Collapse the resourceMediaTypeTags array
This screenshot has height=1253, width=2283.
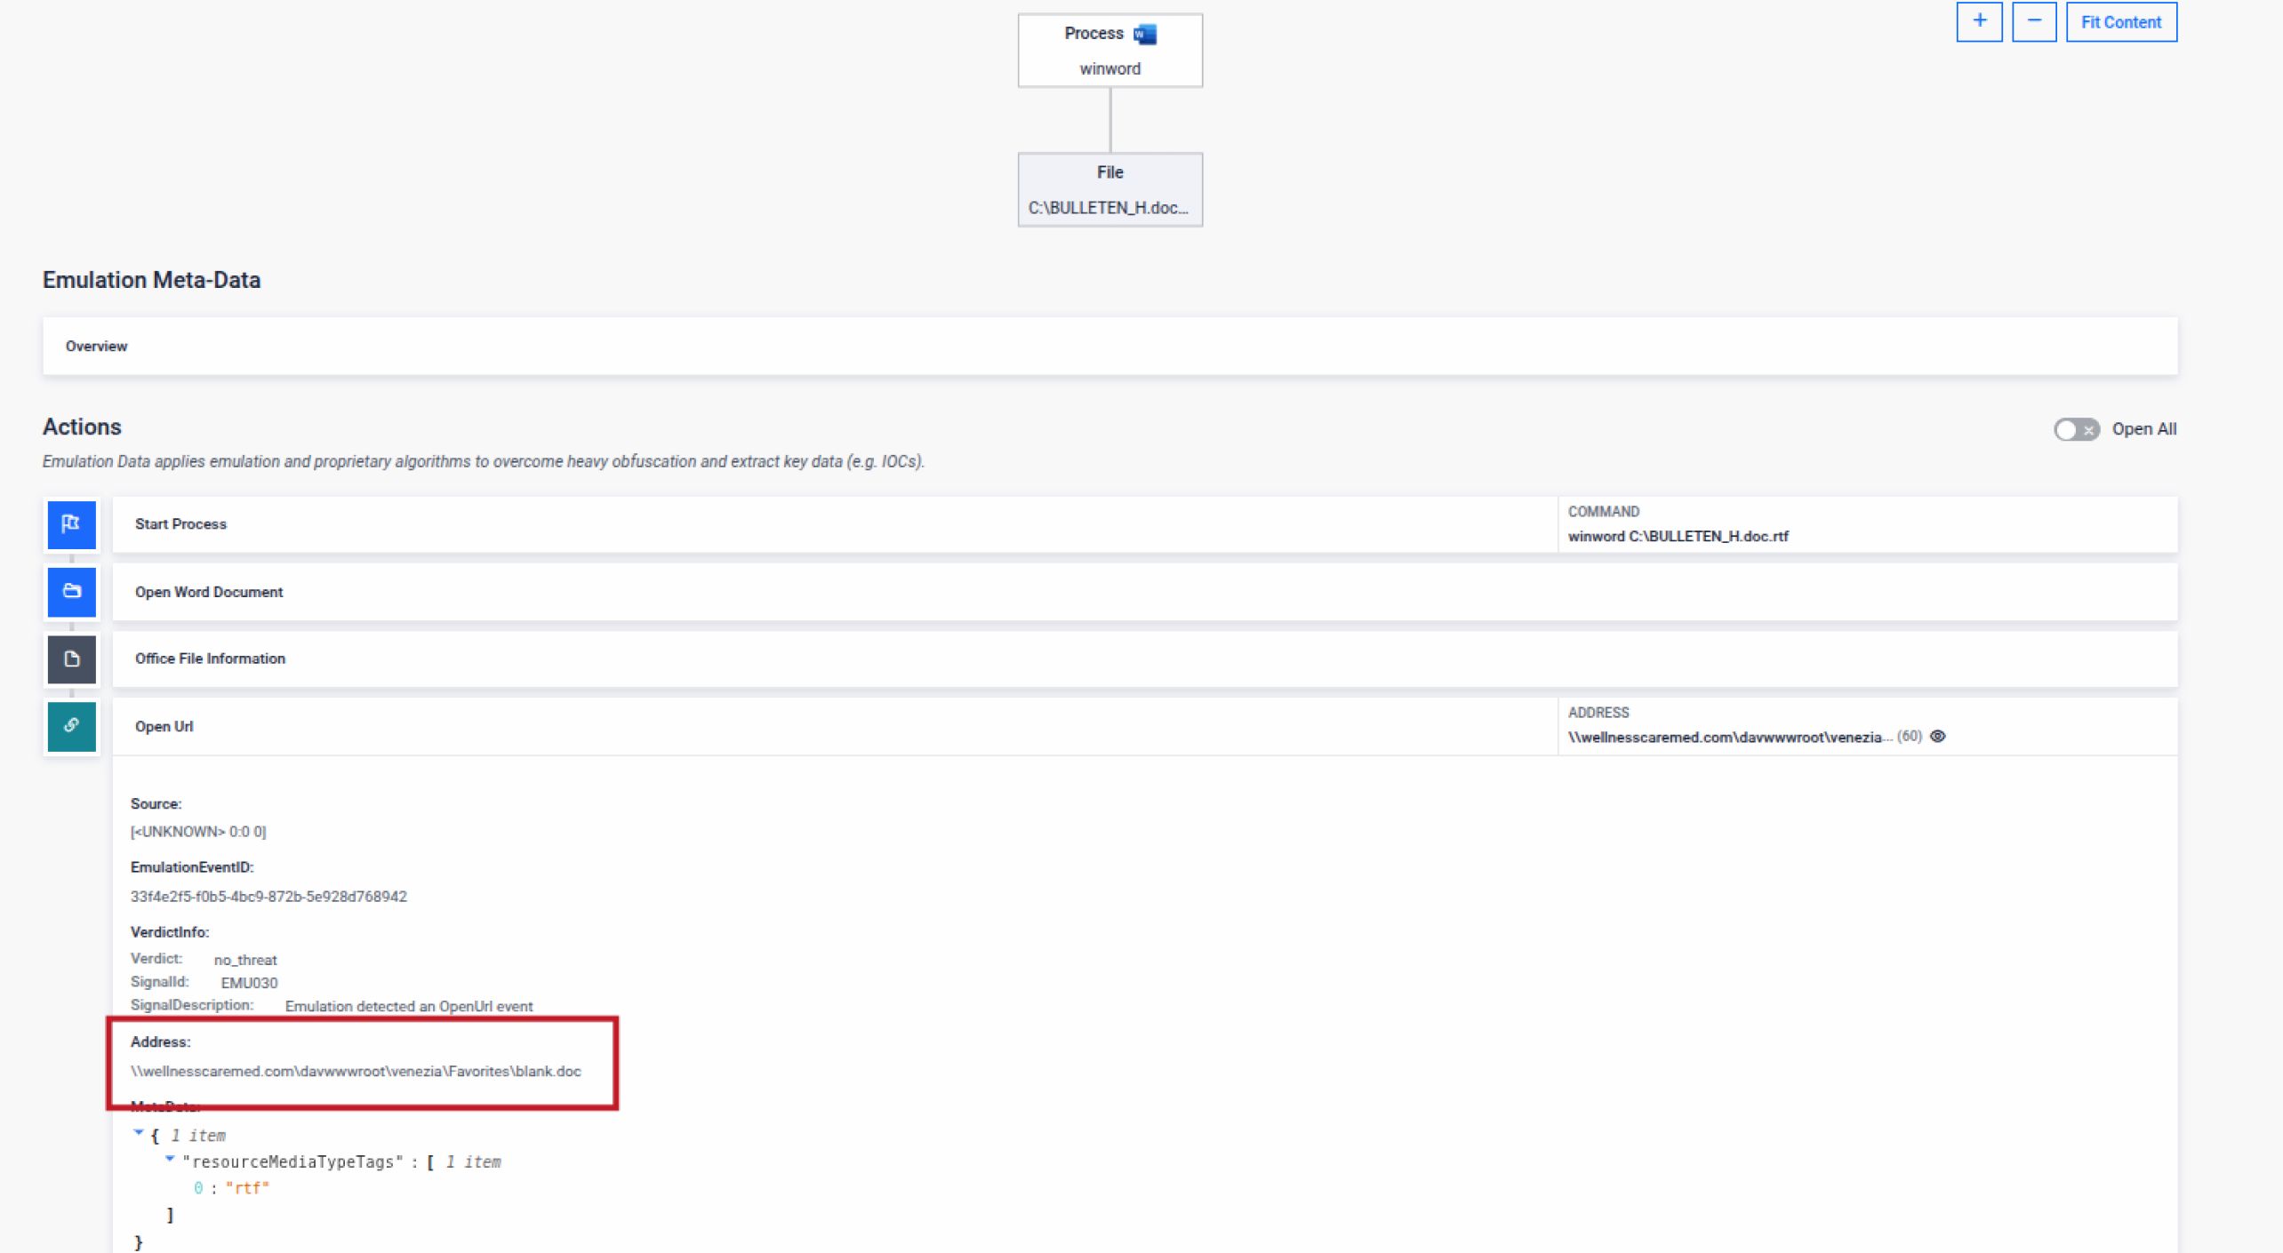pyautogui.click(x=170, y=1159)
